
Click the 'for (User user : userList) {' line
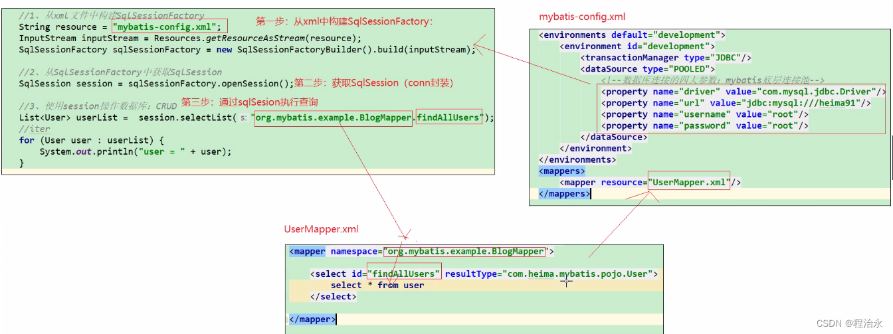[x=91, y=140]
